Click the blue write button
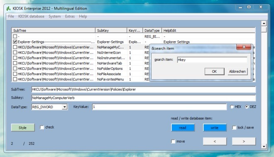 click(x=215, y=128)
